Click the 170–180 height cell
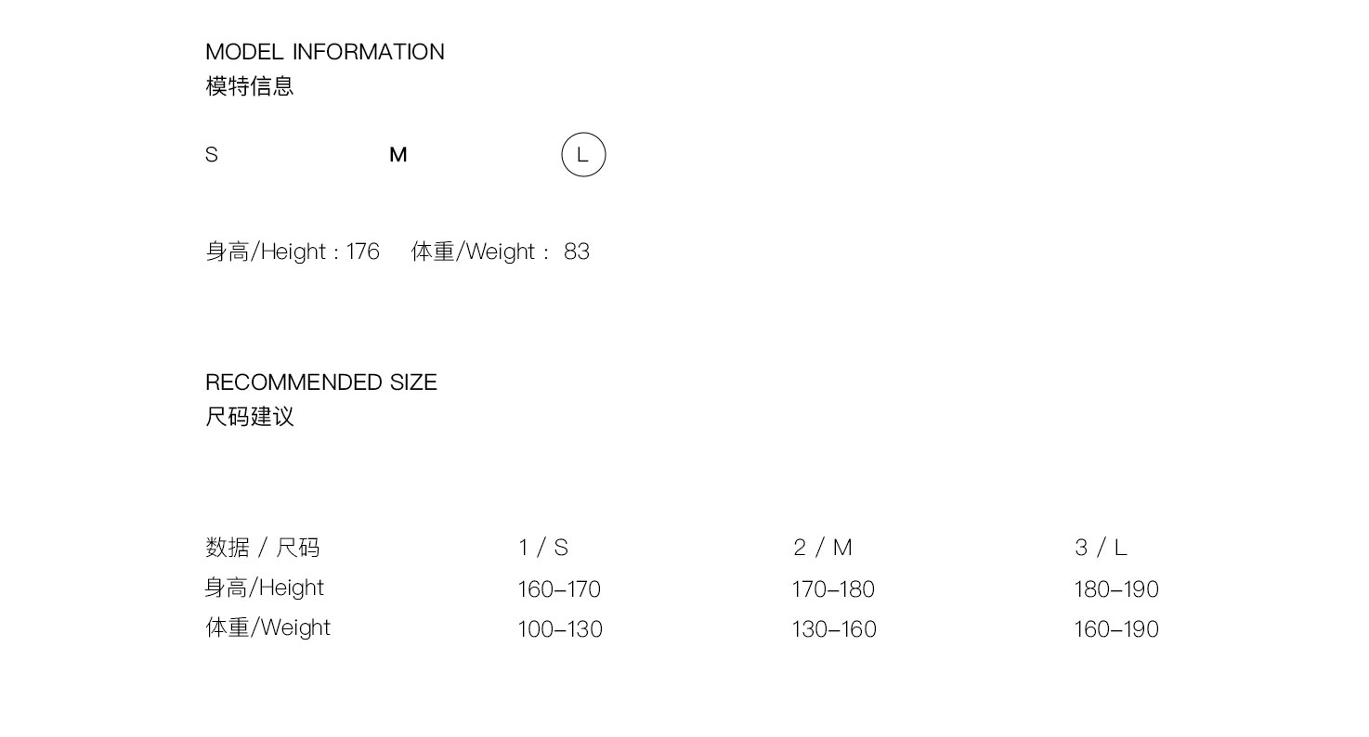The width and height of the screenshot is (1369, 737). 833,589
